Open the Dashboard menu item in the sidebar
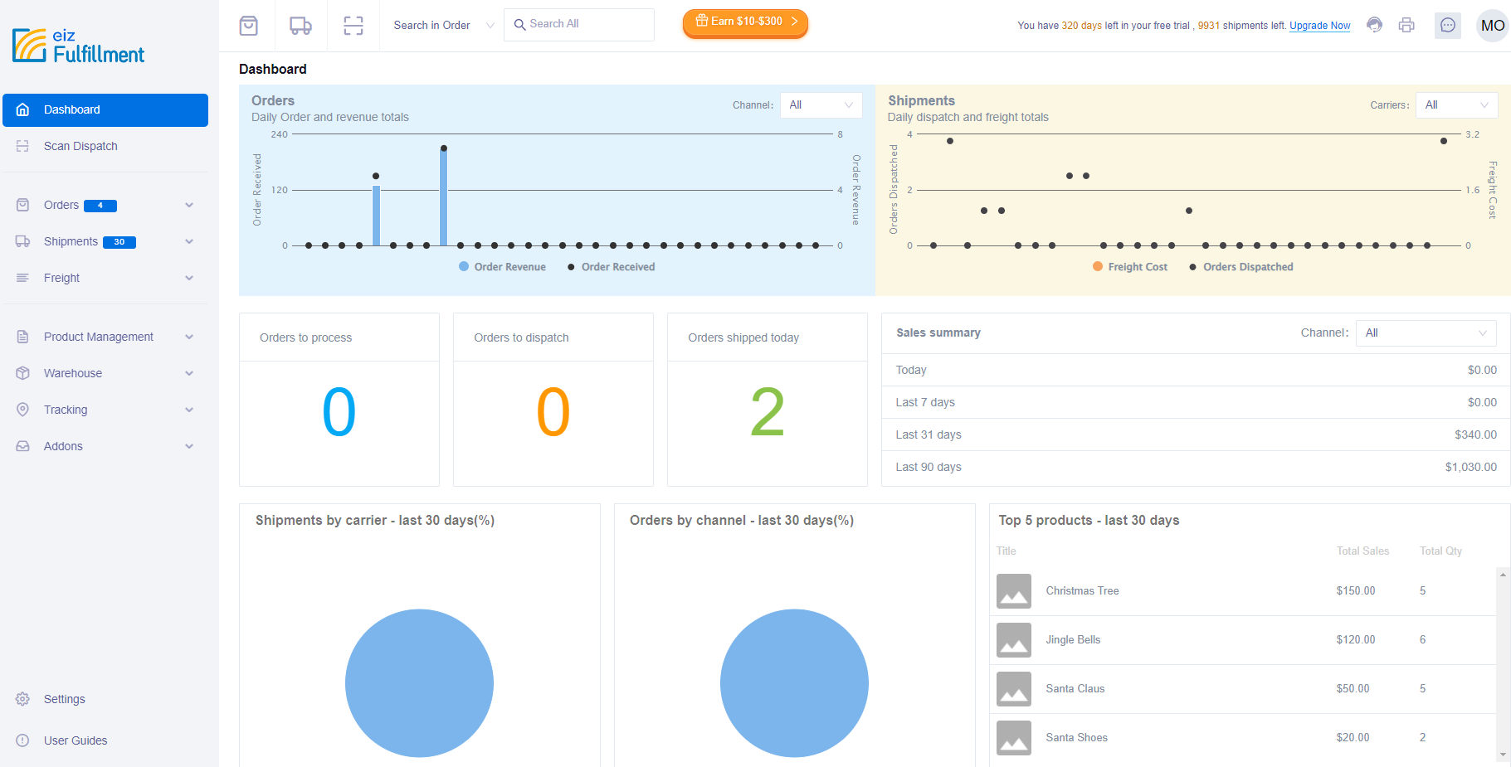Image resolution: width=1511 pixels, height=767 pixels. [x=71, y=109]
